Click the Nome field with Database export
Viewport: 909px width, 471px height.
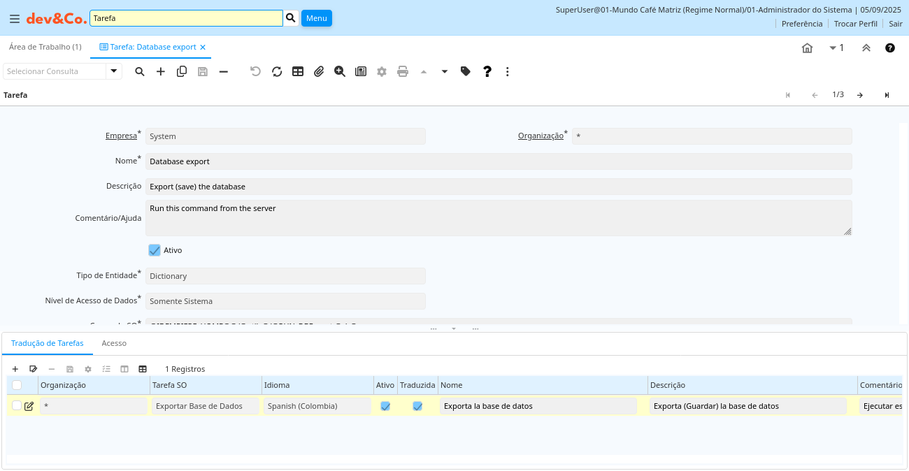click(499, 161)
